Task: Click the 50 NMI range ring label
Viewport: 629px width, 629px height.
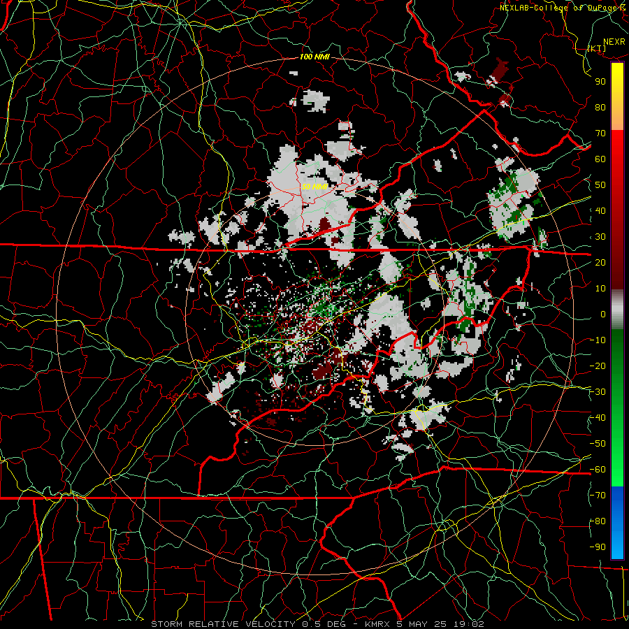Action: click(x=314, y=187)
